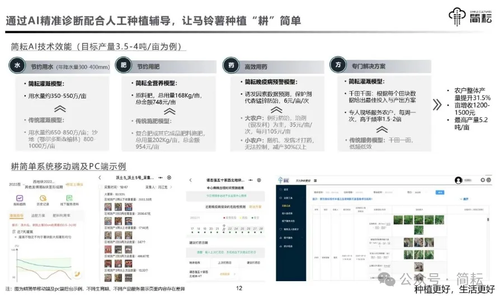Open first green crop photo in PC table
The image size is (499, 299).
398,220
